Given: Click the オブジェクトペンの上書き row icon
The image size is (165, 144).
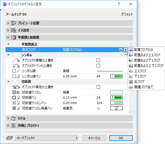Looking at the screenshot, I should 16,66.
